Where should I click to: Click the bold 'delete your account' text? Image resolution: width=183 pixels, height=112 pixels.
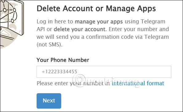pos(80,29)
